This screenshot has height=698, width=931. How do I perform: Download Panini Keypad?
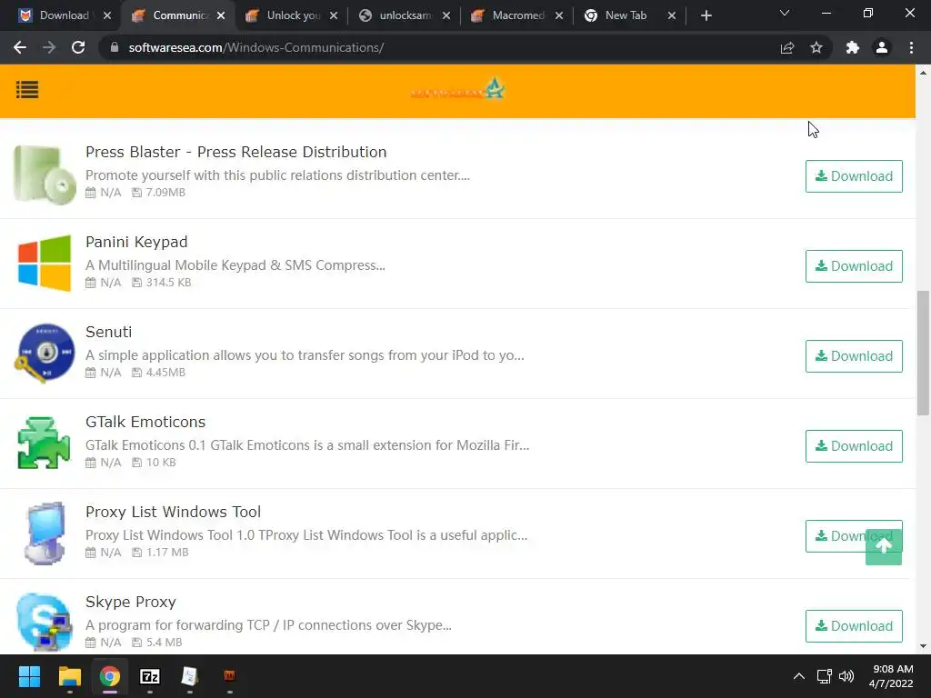tap(854, 266)
